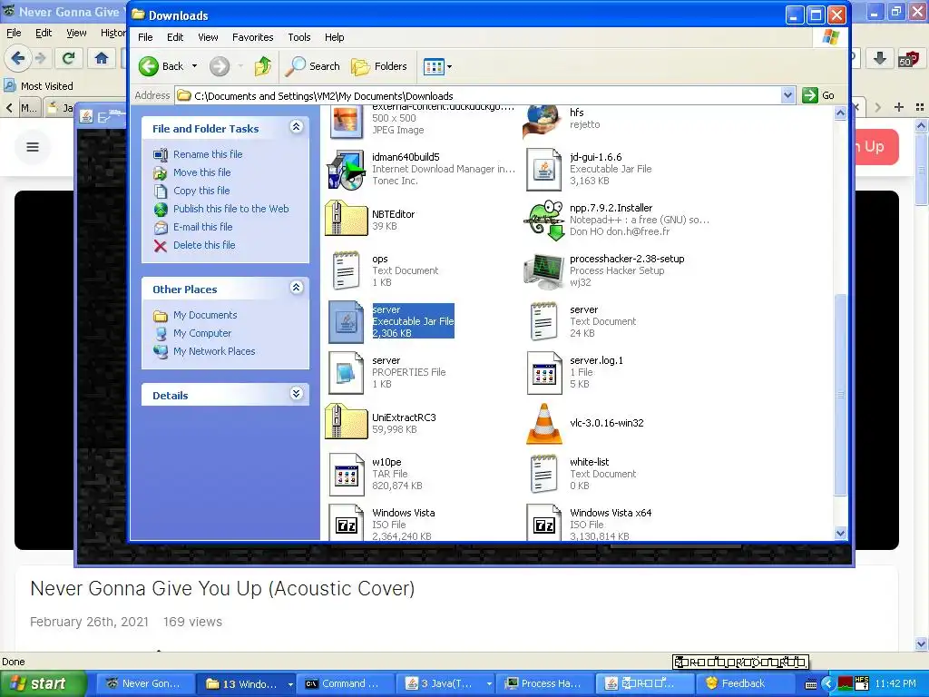Click file list scrollbar up arrow

coord(840,113)
